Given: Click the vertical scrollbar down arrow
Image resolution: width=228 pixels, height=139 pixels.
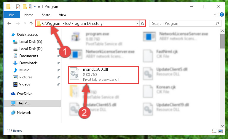Looking at the screenshot, I should coord(222,125).
